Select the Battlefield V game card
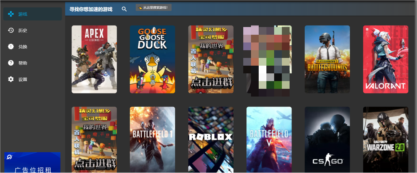 coord(269,140)
